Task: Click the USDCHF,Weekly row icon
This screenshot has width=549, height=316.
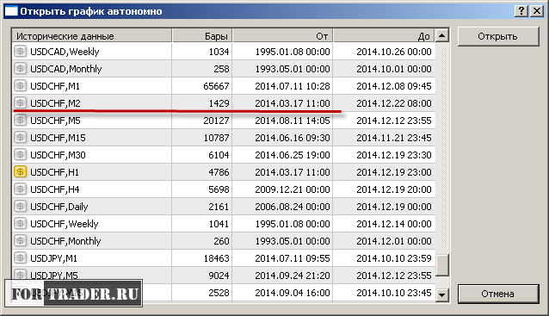Action: (21, 224)
